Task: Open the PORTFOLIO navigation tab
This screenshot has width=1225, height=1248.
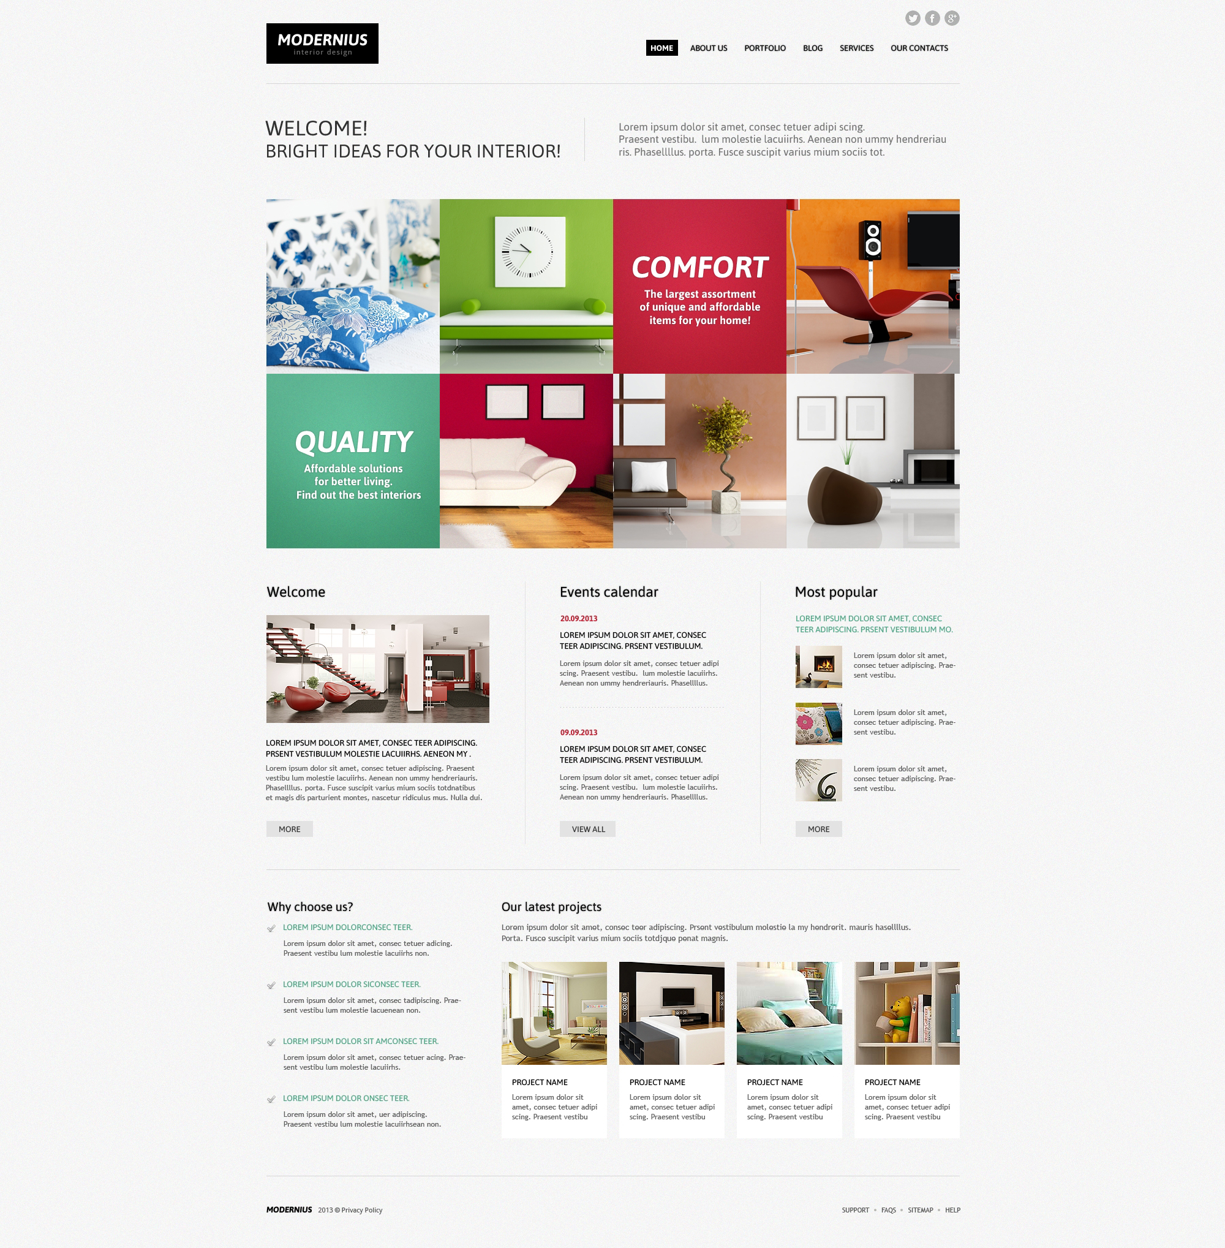Action: point(764,48)
